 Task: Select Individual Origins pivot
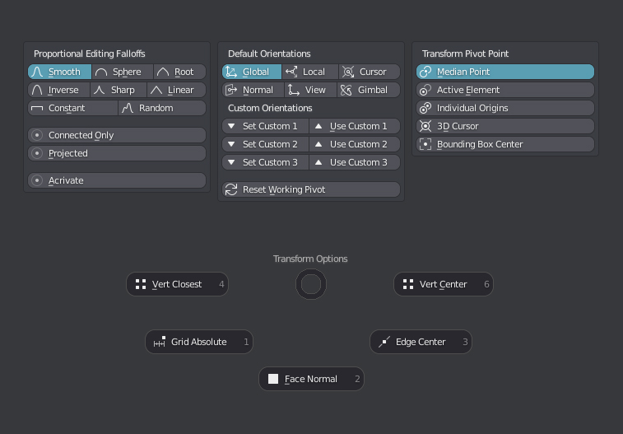[x=505, y=108]
